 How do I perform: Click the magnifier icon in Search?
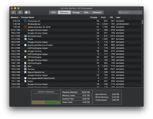tap(120, 12)
